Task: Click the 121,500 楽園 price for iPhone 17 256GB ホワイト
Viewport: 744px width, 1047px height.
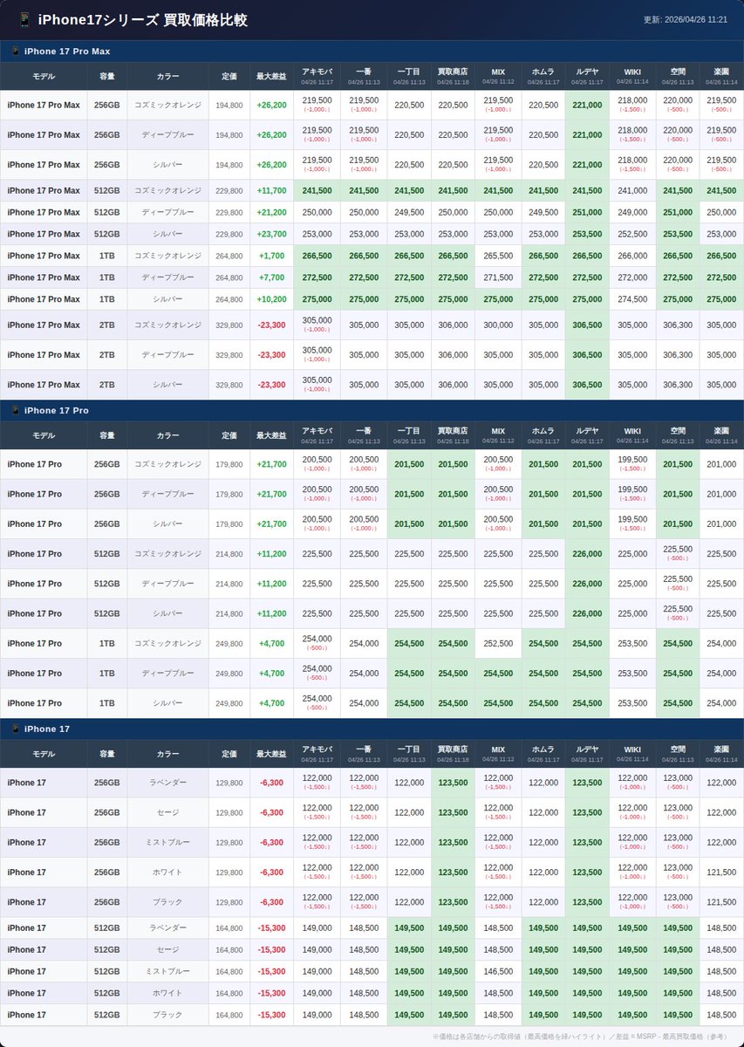Action: pos(721,872)
